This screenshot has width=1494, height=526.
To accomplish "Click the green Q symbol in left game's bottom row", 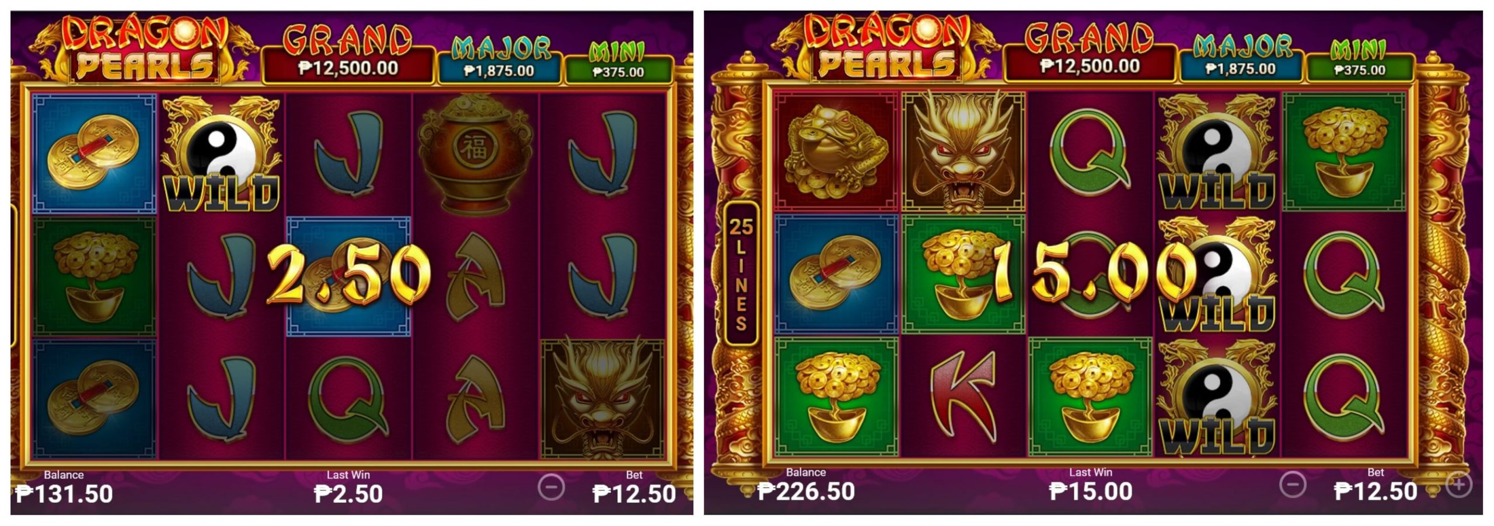I will coord(348,399).
